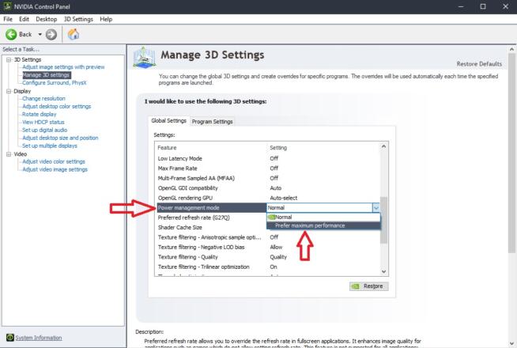Open the Edit menu
517x348 pixels.
[24, 19]
